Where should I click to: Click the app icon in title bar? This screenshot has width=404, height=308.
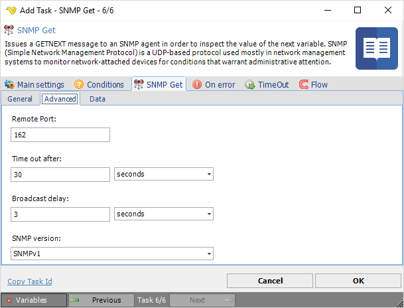pyautogui.click(x=10, y=10)
